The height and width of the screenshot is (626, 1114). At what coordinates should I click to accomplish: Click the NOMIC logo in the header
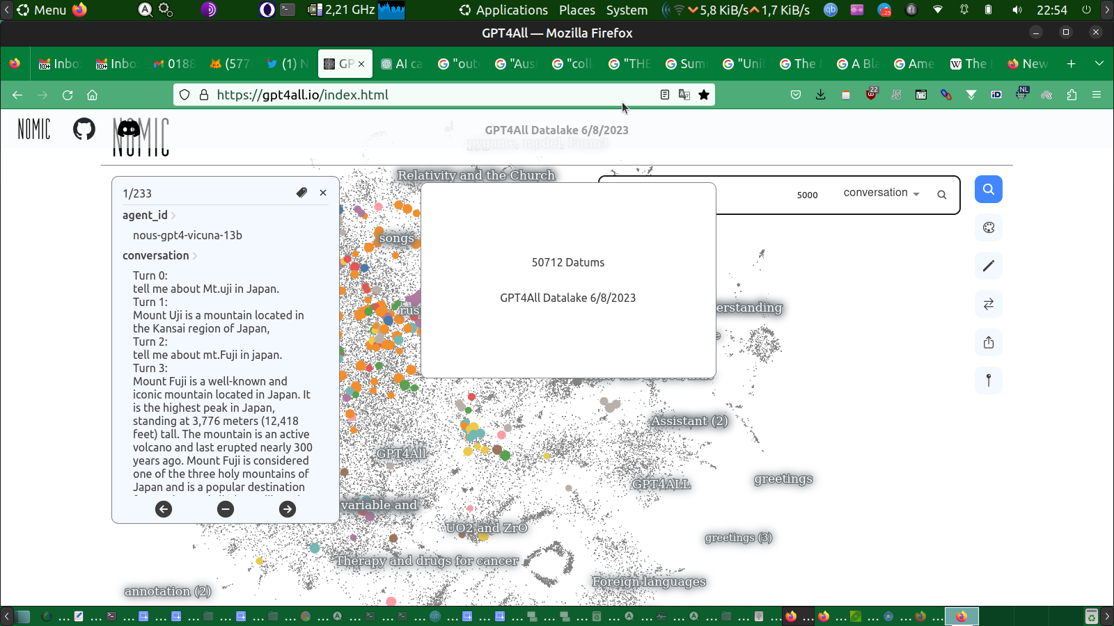point(34,129)
